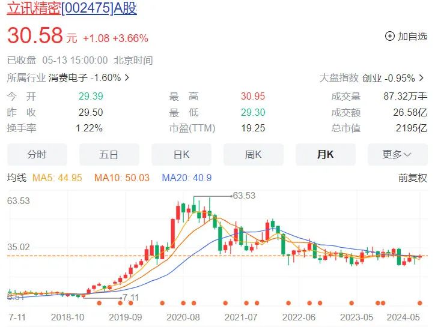Click the 成交额 value 26.58亿
The image size is (435, 327).
pos(410,112)
